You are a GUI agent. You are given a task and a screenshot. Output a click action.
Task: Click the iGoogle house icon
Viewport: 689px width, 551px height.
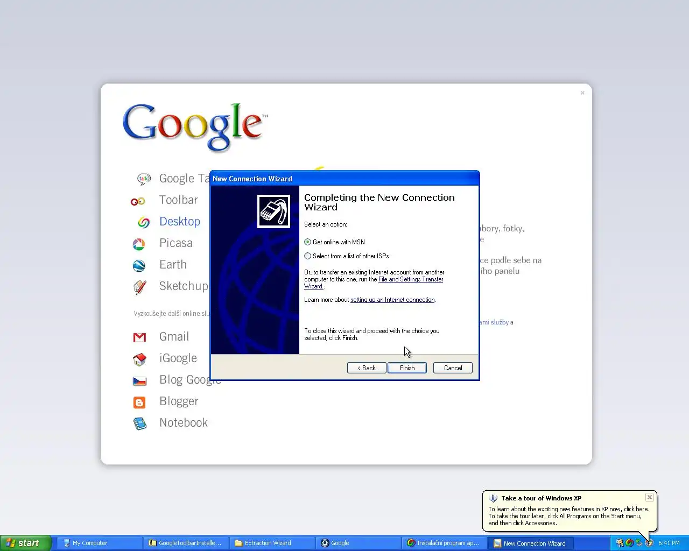(139, 359)
